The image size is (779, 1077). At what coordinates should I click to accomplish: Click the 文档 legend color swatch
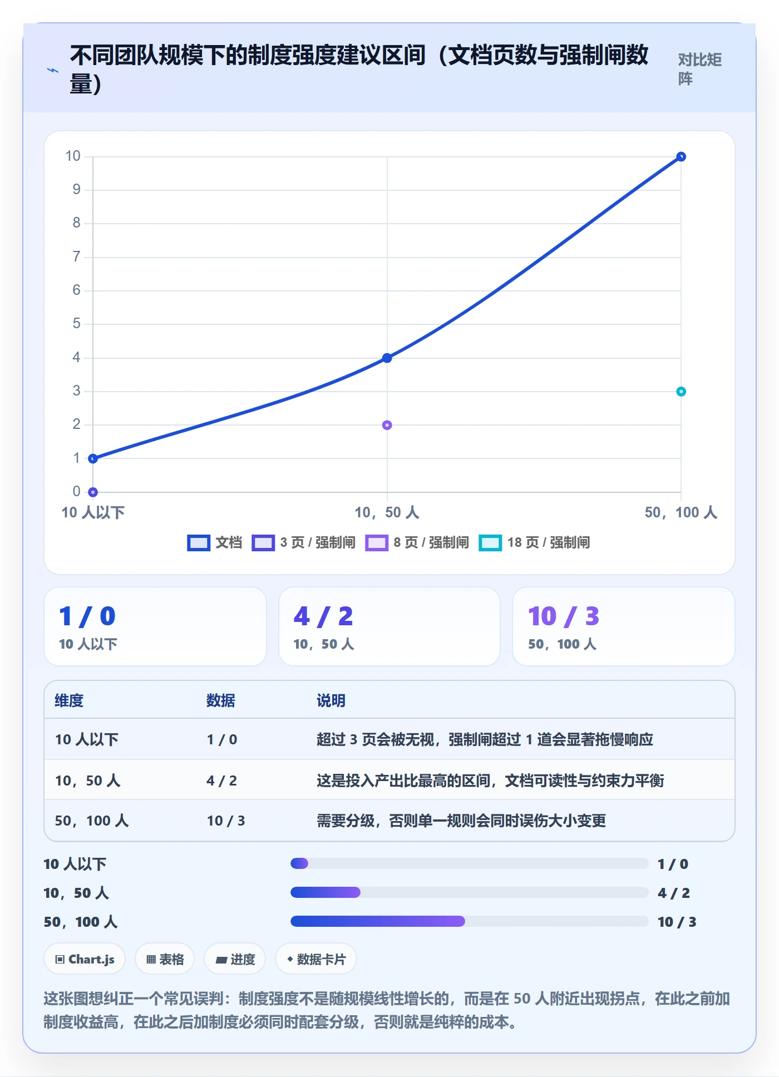[x=199, y=542]
